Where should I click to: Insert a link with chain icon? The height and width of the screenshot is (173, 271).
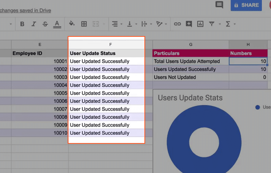tap(177, 24)
